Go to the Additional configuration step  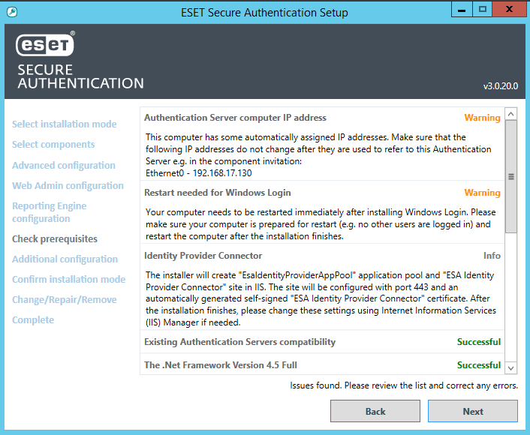tap(65, 259)
